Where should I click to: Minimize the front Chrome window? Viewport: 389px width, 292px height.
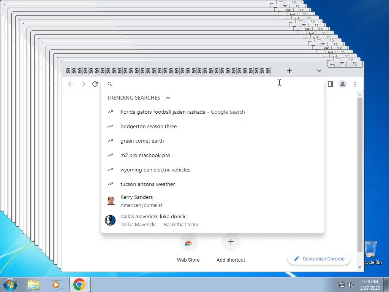[332, 65]
